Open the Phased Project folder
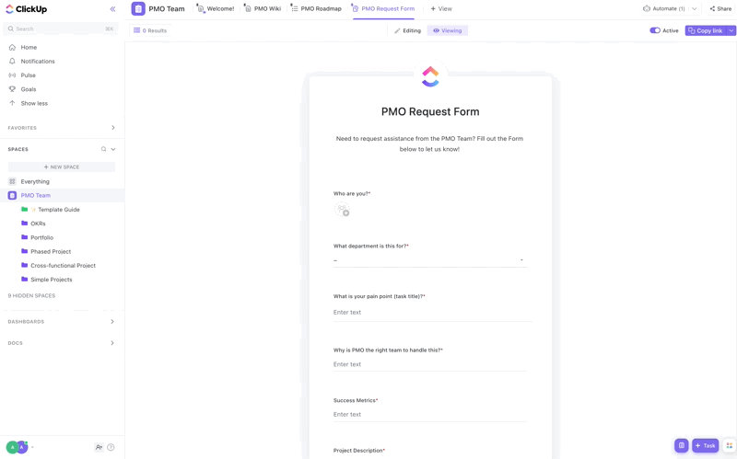The height and width of the screenshot is (459, 737). click(x=51, y=251)
